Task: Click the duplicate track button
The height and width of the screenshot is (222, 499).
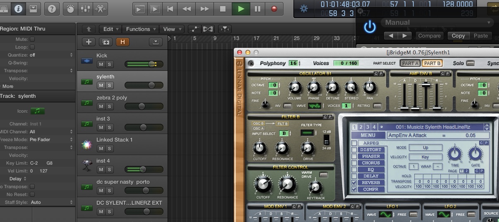Action: pyautogui.click(x=106, y=42)
